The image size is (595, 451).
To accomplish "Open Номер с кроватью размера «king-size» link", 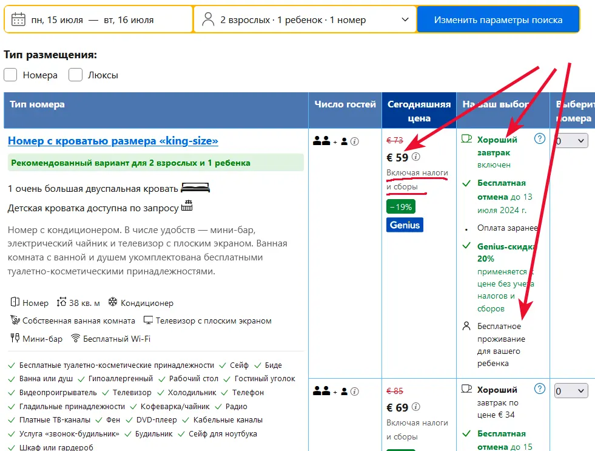I will (113, 141).
